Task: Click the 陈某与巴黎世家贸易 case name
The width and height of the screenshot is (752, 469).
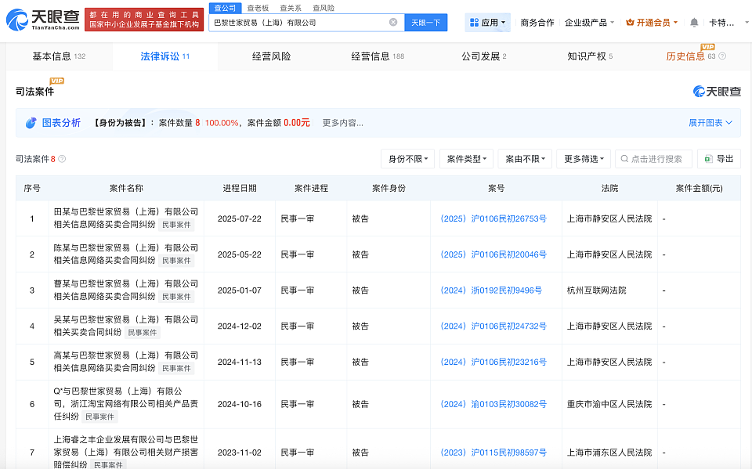Action: 125,254
